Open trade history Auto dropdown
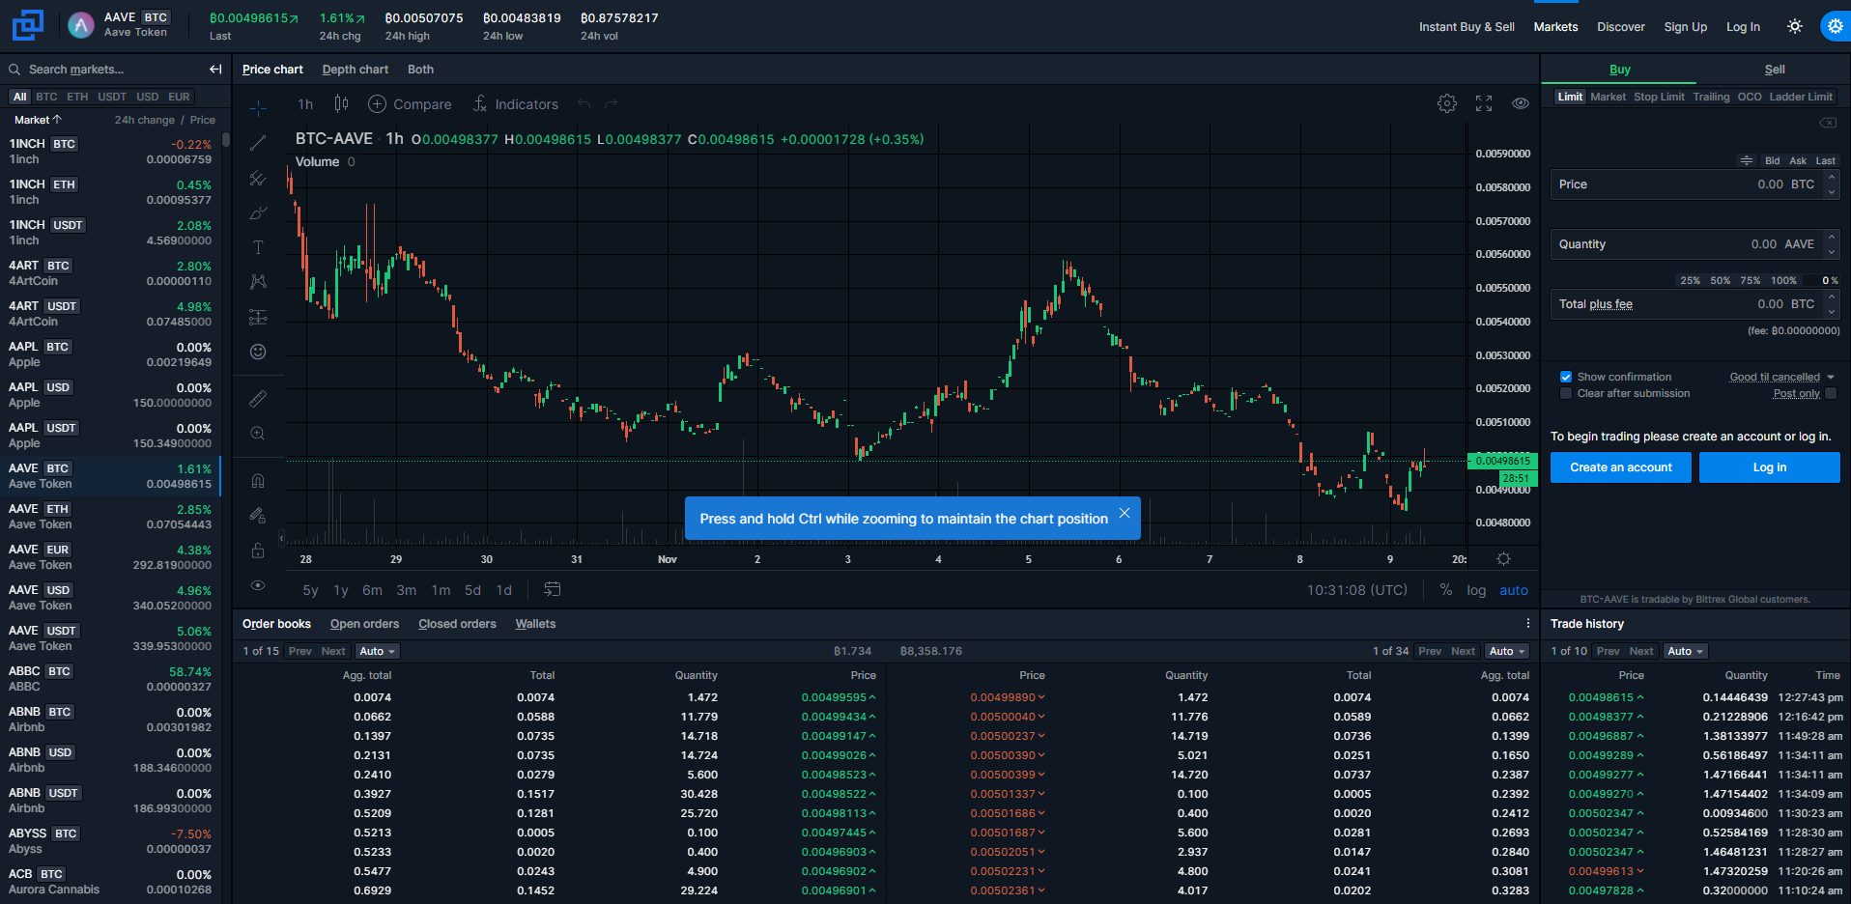The width and height of the screenshot is (1851, 904). pos(1686,651)
